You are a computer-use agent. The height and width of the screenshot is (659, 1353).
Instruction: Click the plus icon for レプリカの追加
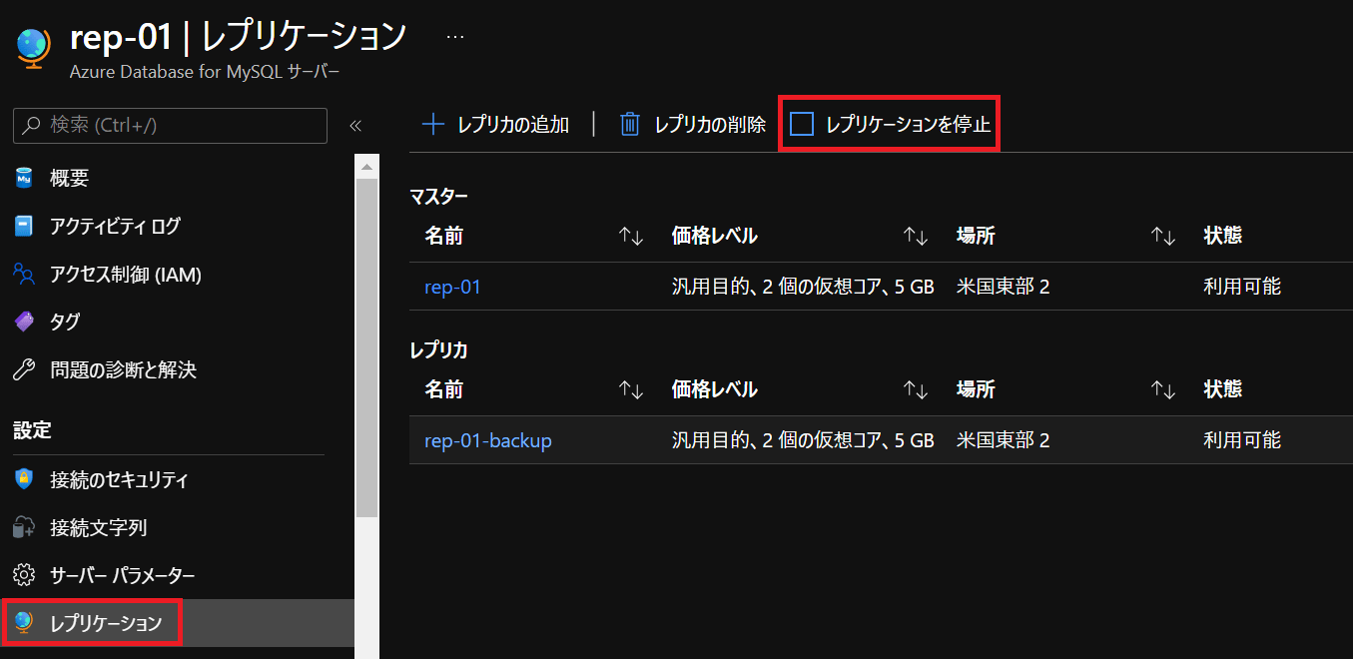[x=432, y=125]
